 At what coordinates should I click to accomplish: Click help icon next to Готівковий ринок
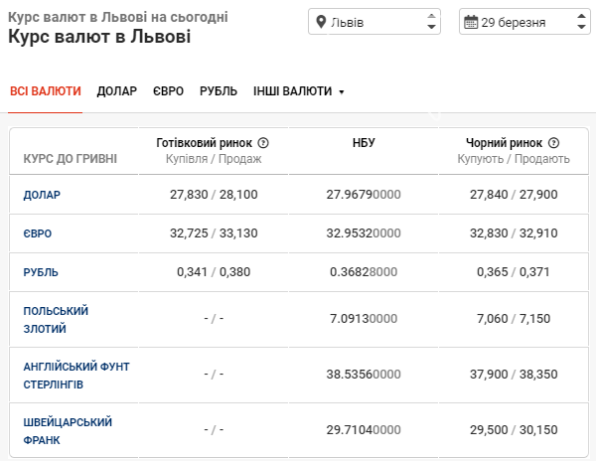pos(263,143)
